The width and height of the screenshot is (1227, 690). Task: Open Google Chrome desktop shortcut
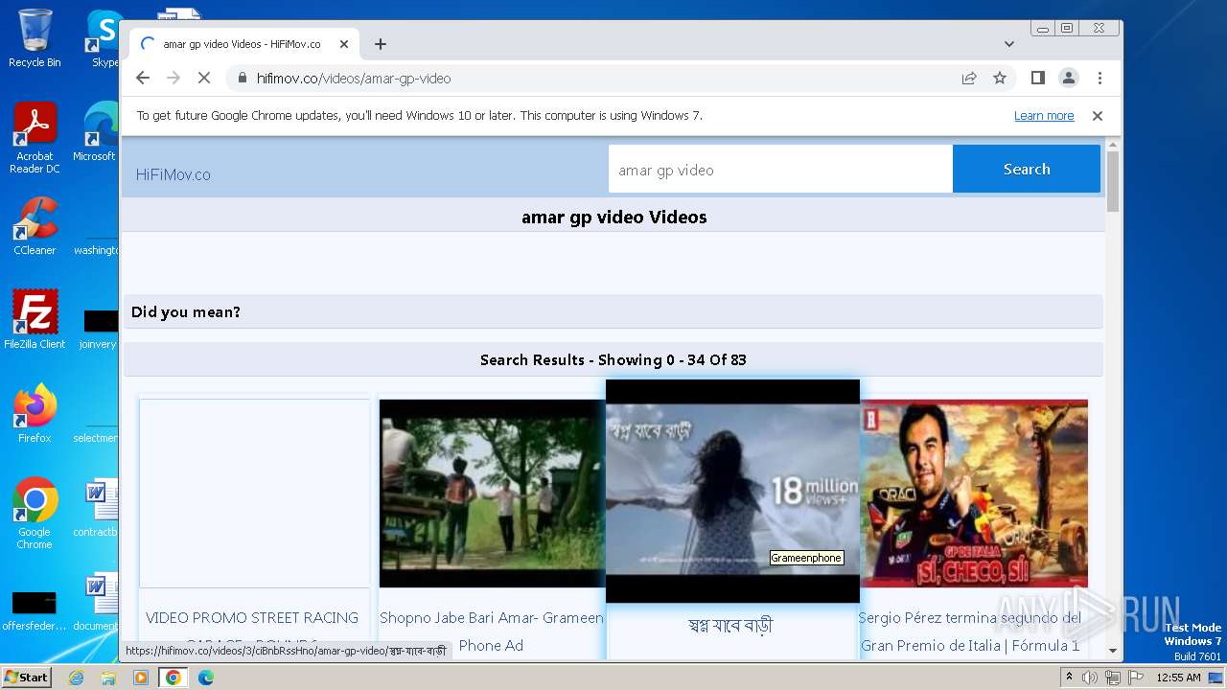click(x=35, y=513)
